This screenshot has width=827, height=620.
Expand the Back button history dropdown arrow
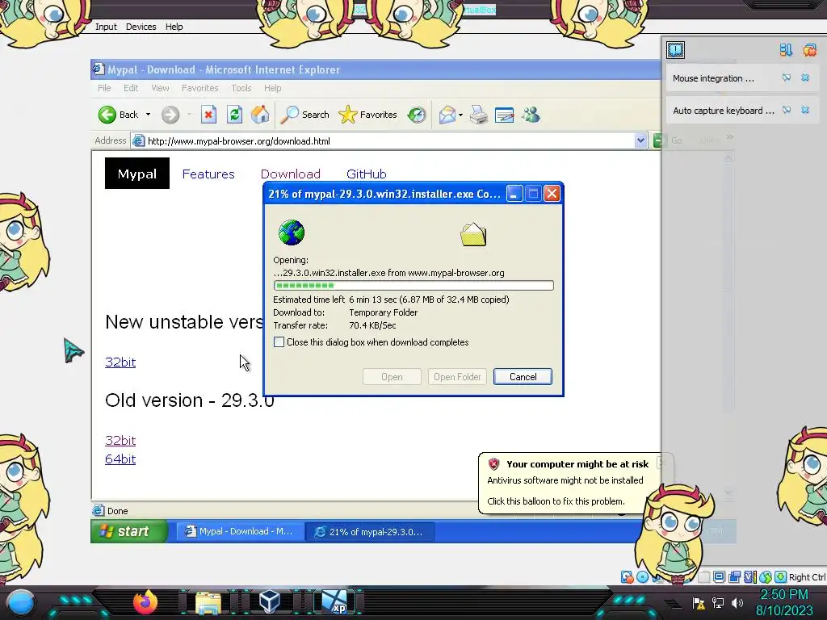click(149, 115)
